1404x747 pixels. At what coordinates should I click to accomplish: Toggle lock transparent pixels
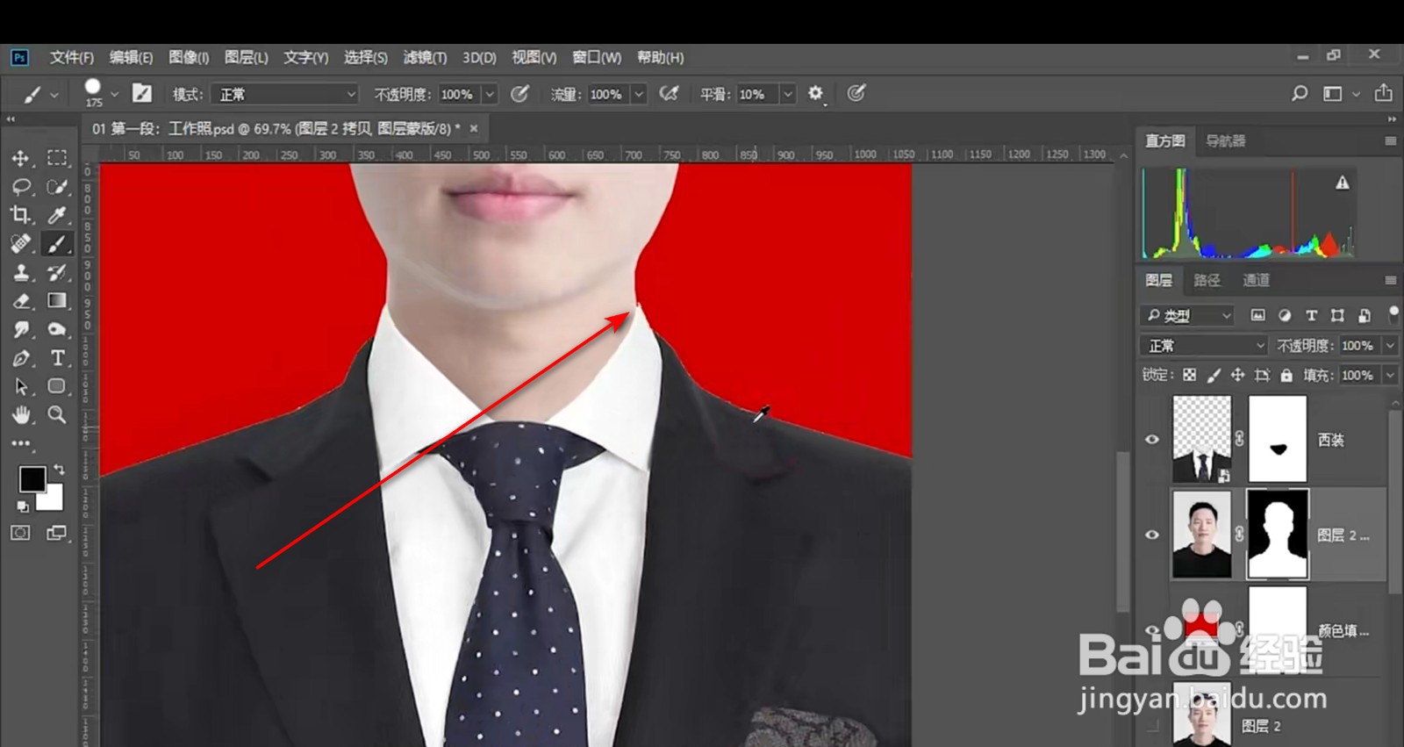click(1189, 375)
